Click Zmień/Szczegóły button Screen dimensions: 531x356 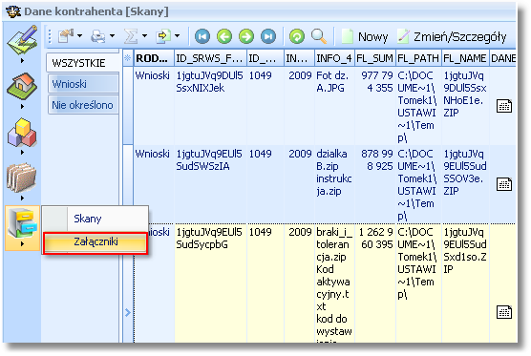pos(452,36)
